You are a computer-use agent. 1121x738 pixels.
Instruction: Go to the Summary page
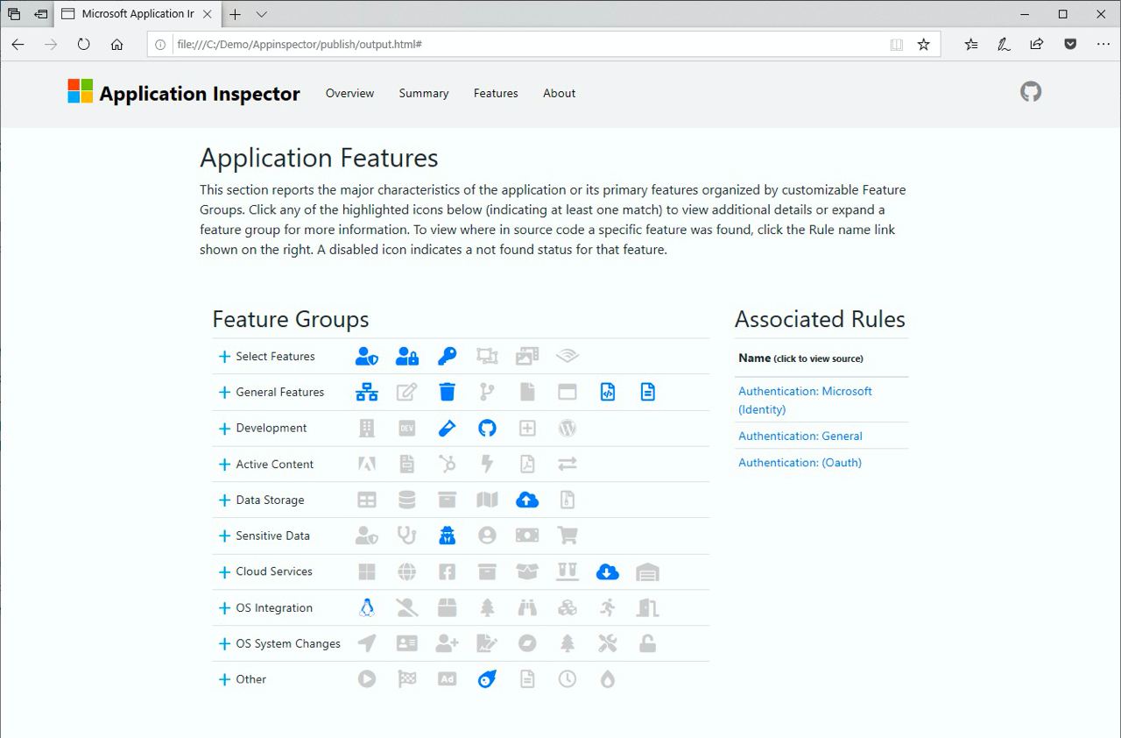(x=424, y=93)
